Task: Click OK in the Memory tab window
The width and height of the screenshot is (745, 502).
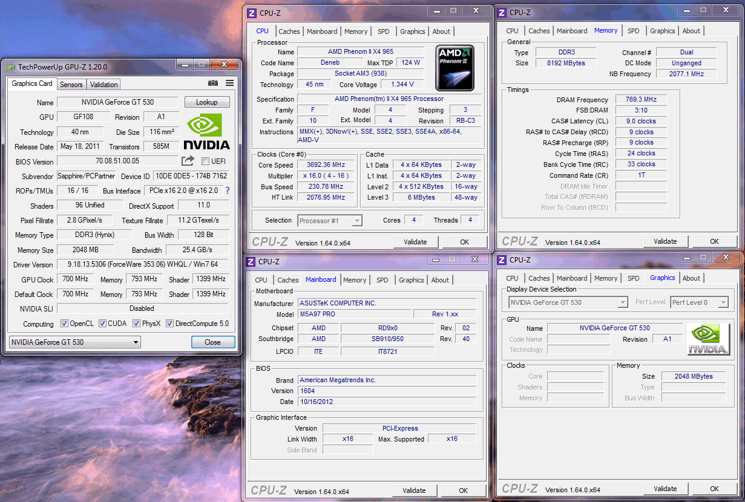Action: [x=714, y=241]
